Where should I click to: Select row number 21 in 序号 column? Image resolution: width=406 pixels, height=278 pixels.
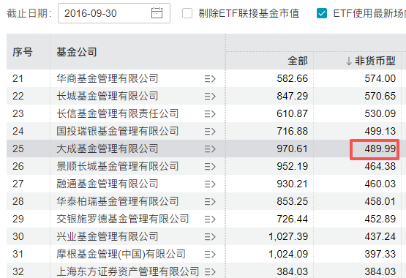coord(18,78)
